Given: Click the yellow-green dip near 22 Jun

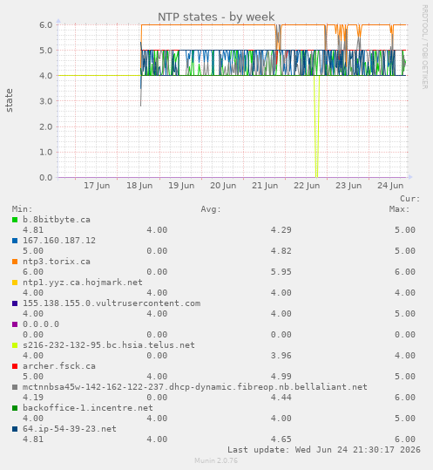Looking at the screenshot, I should [316, 126].
